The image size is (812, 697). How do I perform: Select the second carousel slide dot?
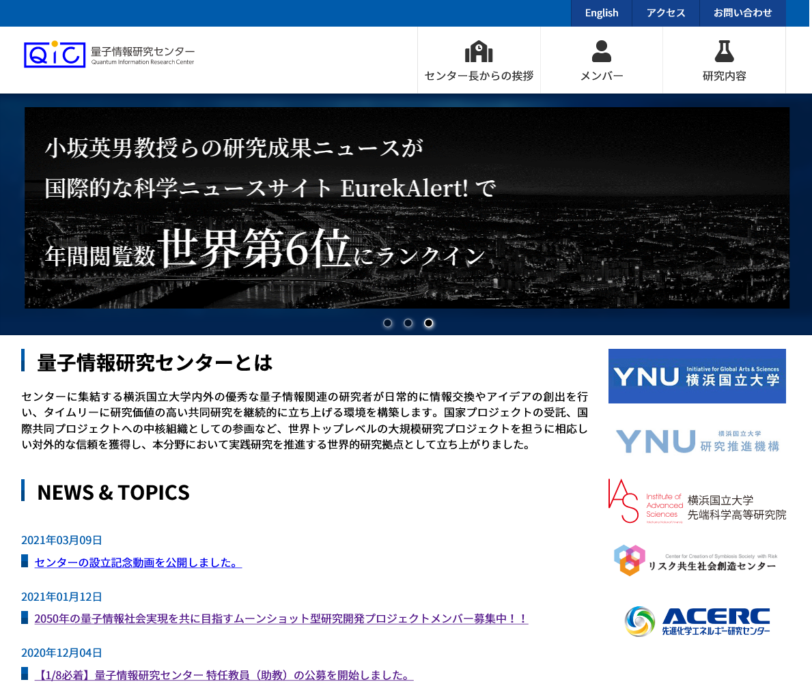click(x=408, y=323)
